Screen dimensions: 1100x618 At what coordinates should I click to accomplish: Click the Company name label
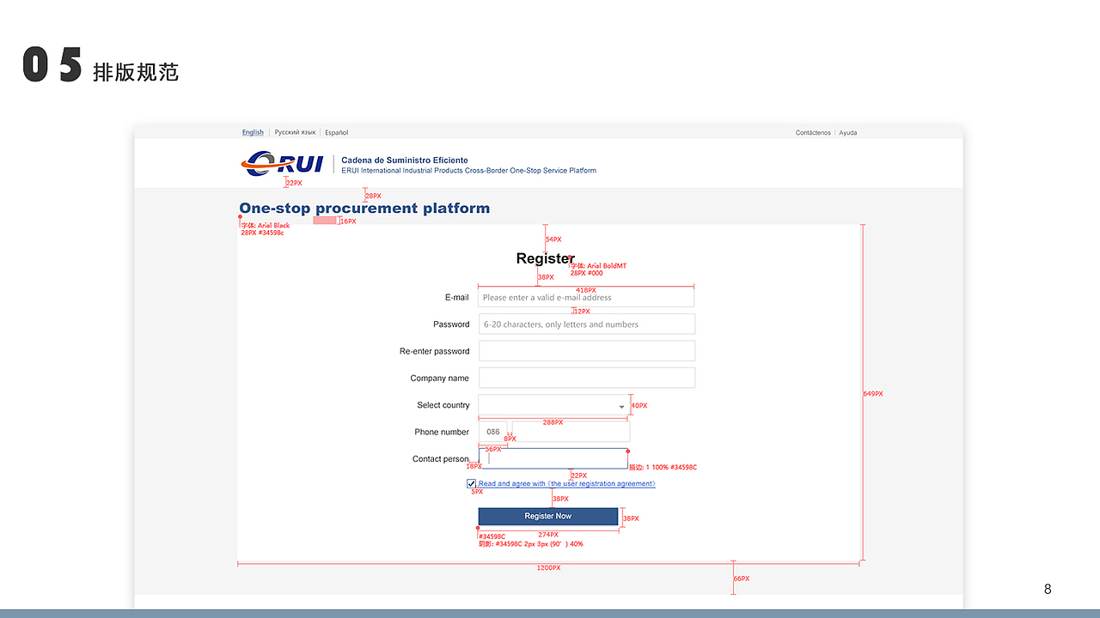tap(440, 378)
